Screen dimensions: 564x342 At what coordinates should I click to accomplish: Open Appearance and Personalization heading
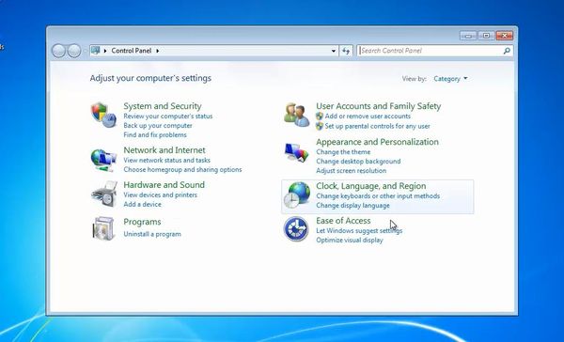point(377,142)
